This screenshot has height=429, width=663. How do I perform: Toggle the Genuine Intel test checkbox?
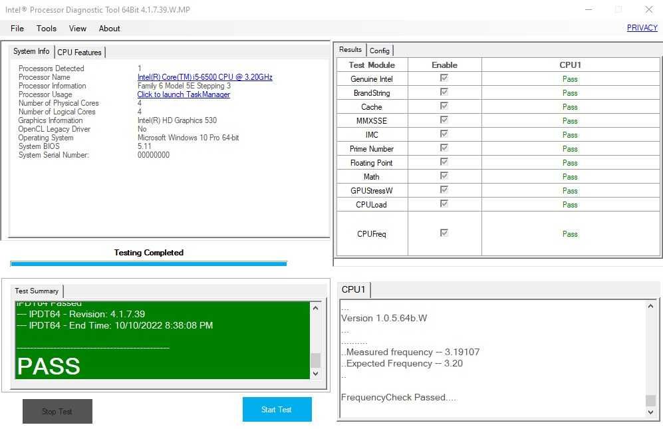point(444,78)
